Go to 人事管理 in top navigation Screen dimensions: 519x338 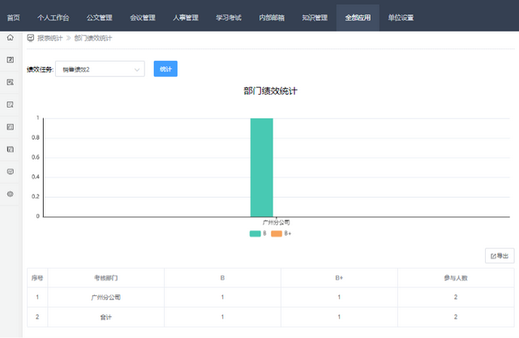coord(185,17)
